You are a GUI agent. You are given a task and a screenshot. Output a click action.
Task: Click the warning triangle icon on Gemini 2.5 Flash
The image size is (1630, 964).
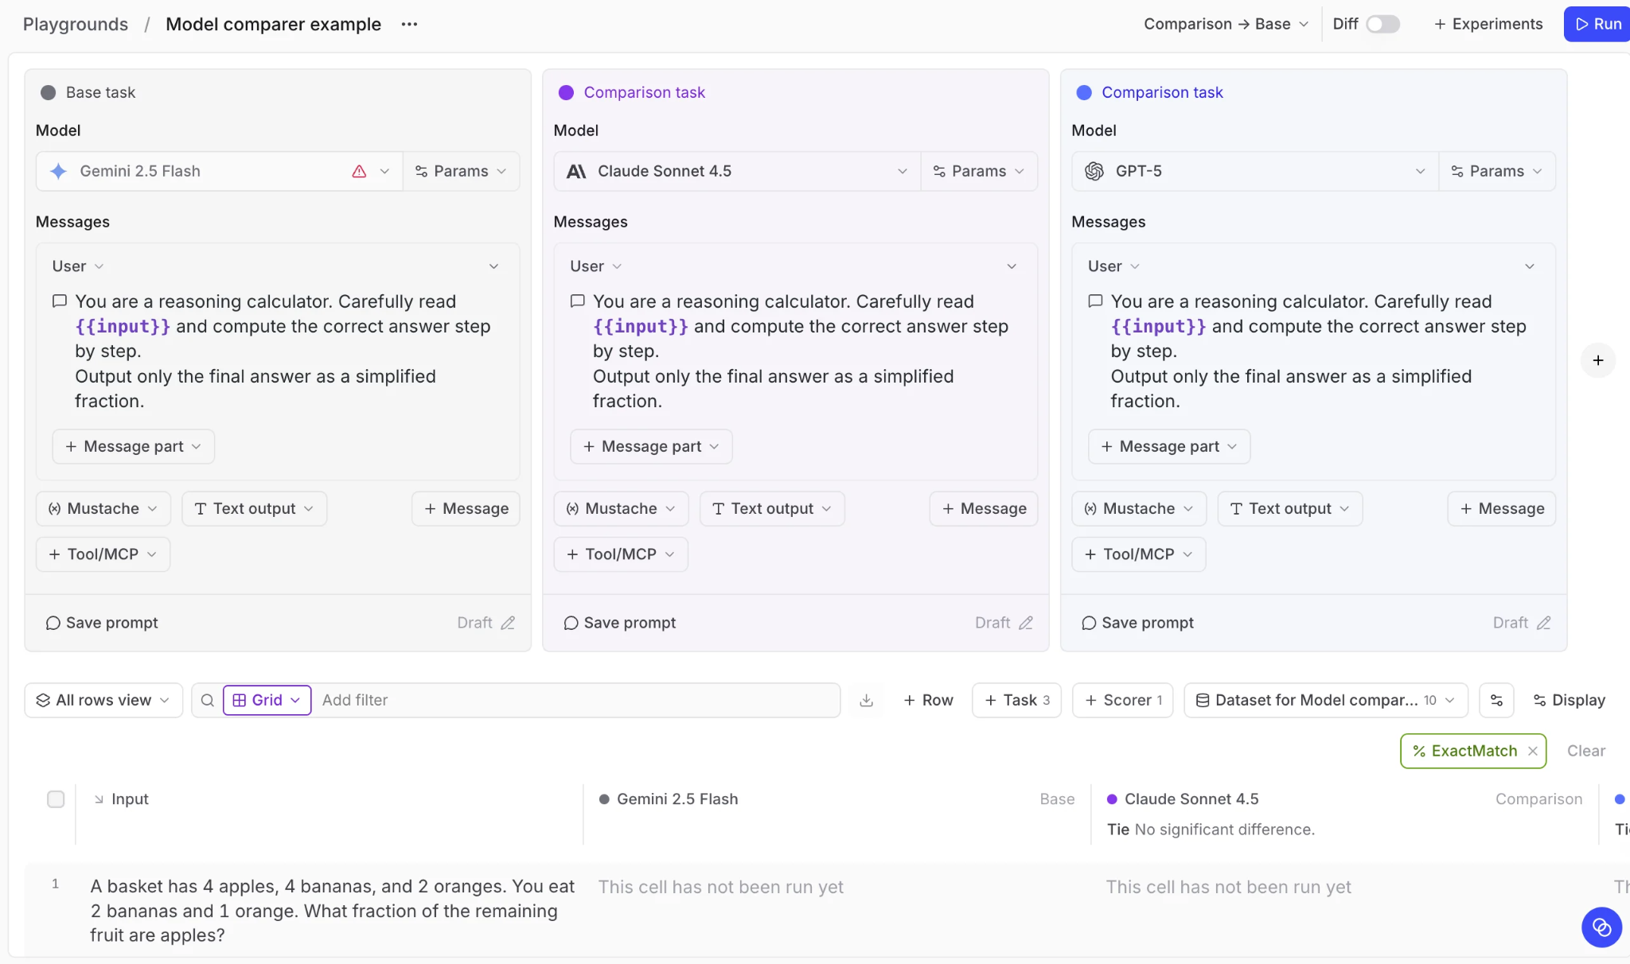click(x=359, y=171)
